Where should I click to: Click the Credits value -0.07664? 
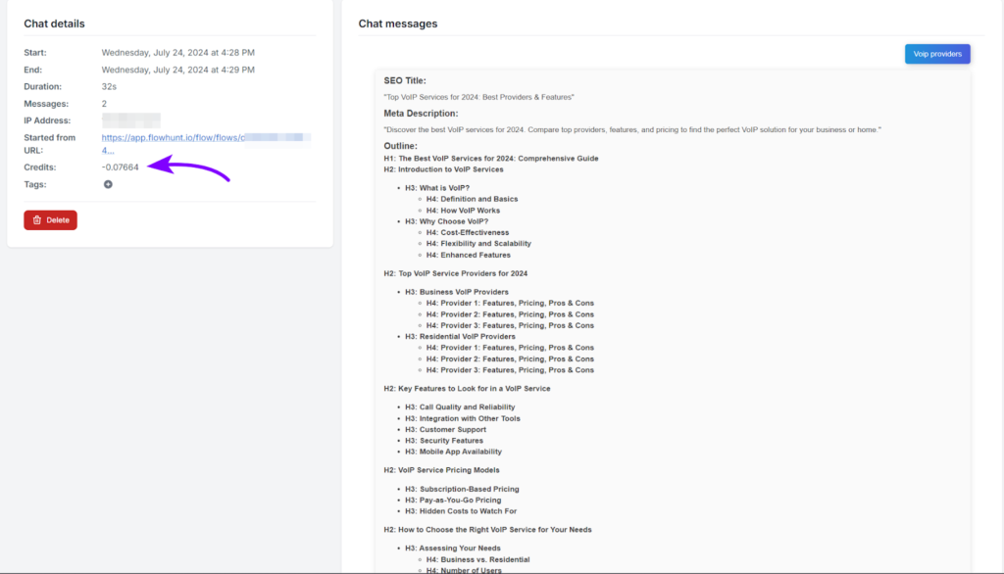(x=121, y=167)
